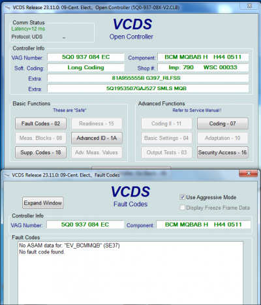This screenshot has height=305, width=261.
Task: Click the Adaptation - 10 button
Action: [x=223, y=138]
